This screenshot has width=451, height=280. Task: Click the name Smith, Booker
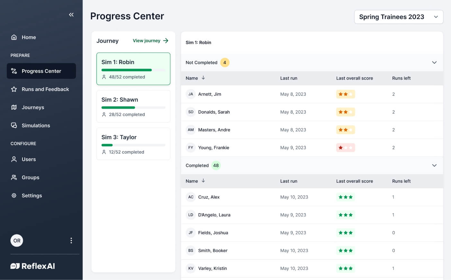tap(213, 250)
